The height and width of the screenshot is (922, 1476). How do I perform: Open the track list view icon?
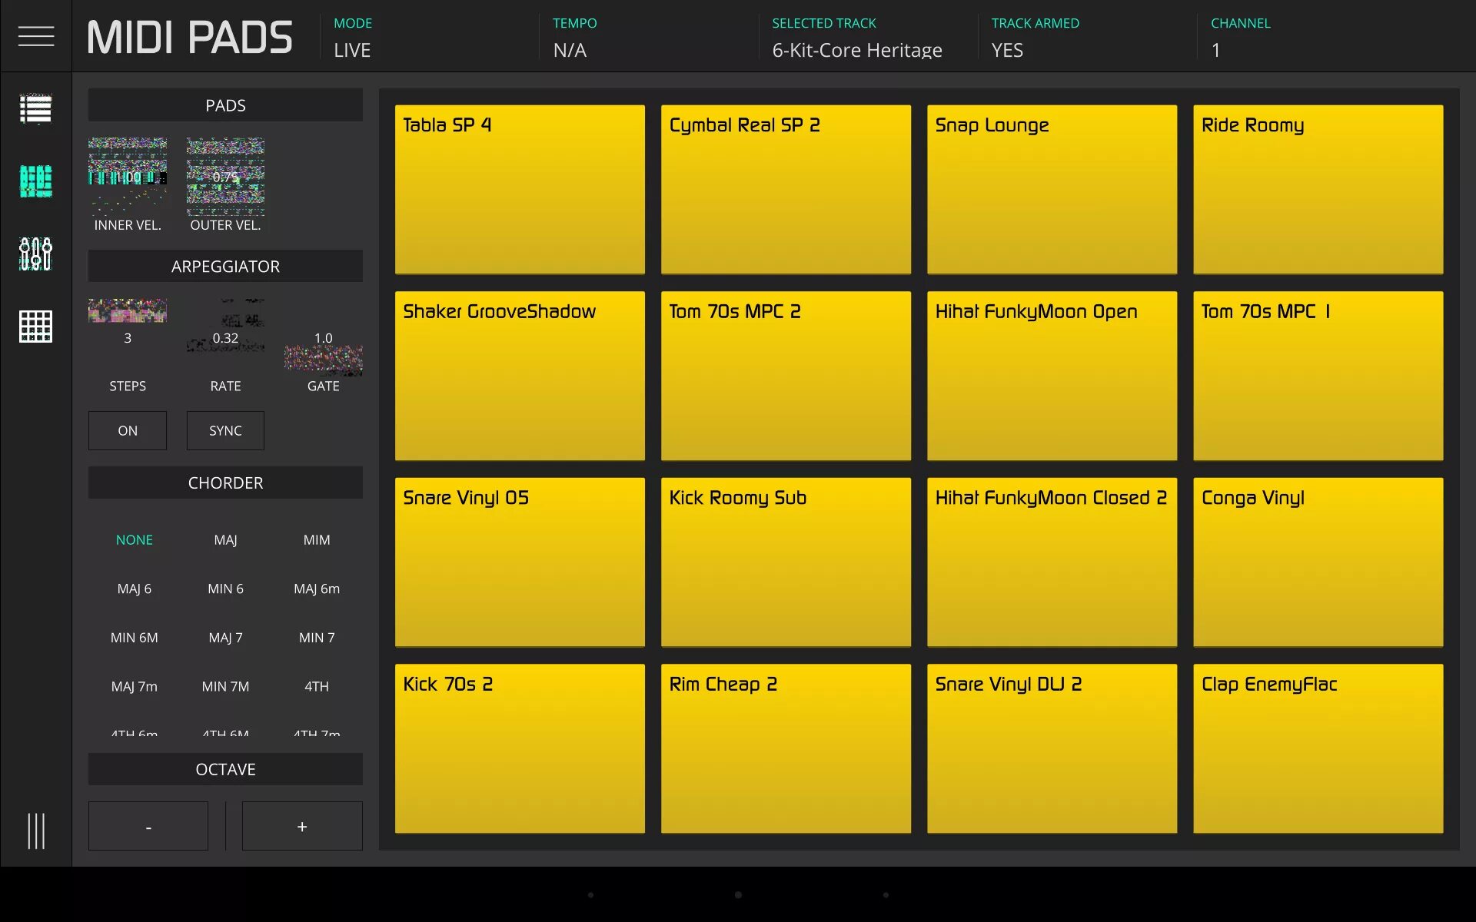[35, 109]
